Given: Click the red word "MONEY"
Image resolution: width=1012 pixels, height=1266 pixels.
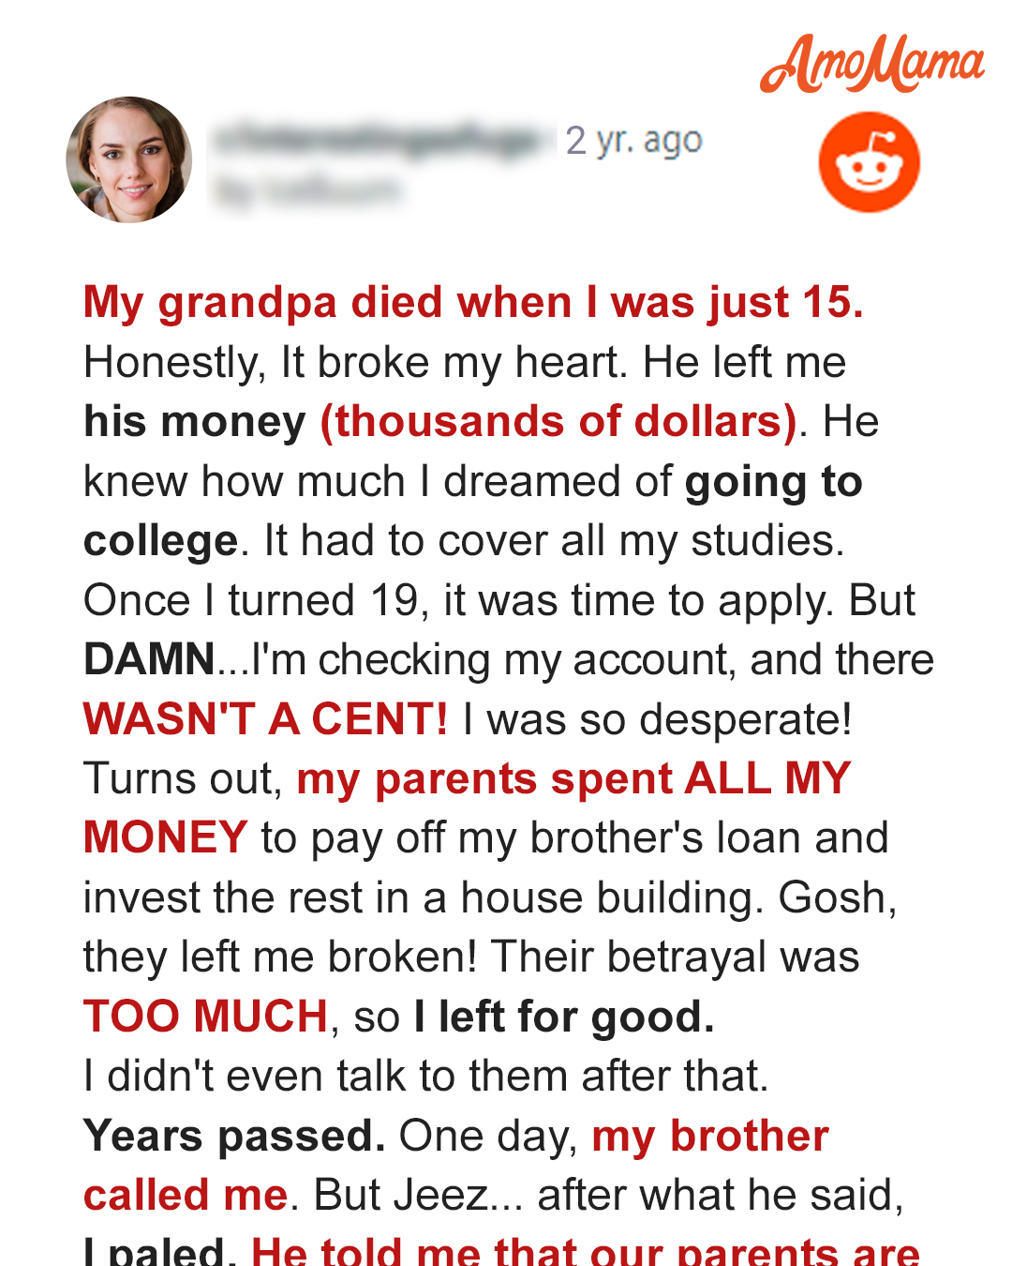Looking at the screenshot, I should 166,837.
